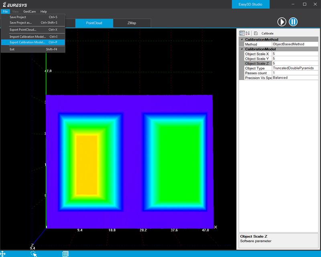Pause acquisition using the Pause button
This screenshot has height=257, width=321.
pyautogui.click(x=293, y=22)
